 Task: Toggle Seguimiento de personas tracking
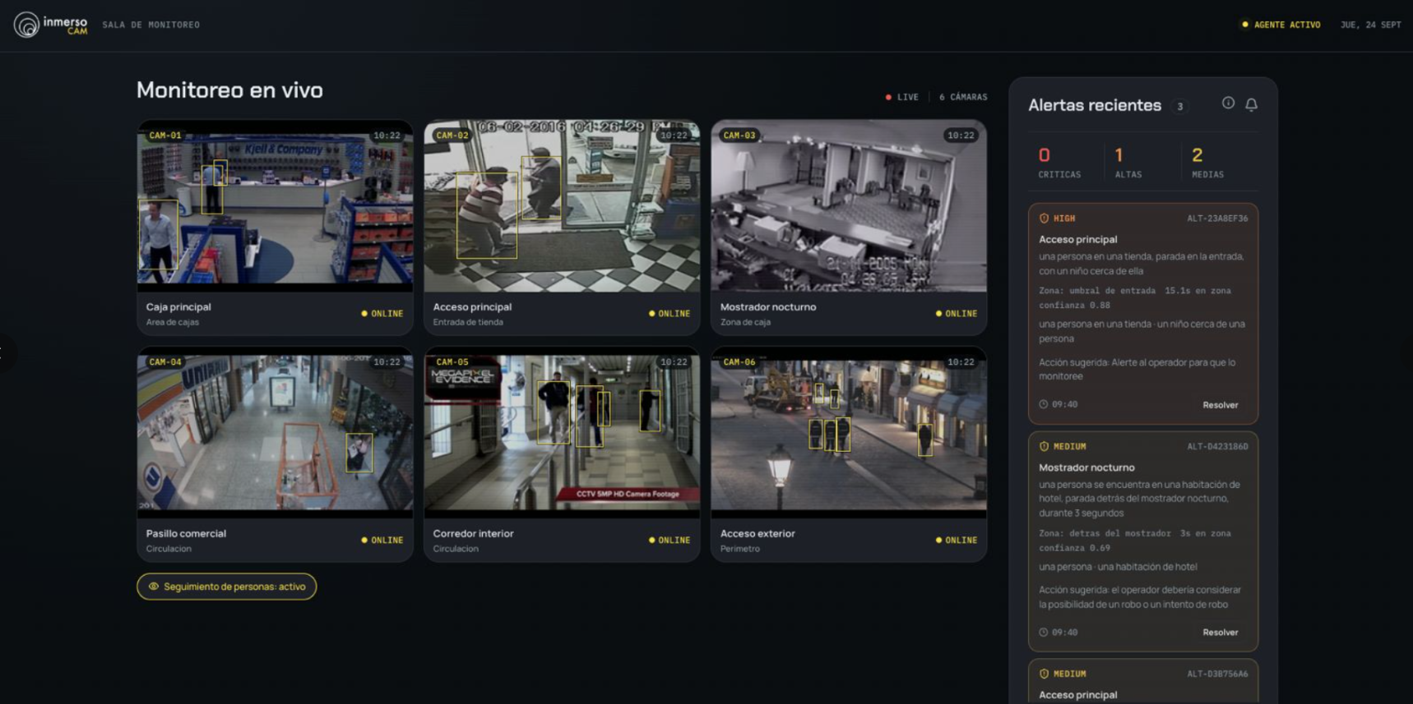coord(226,587)
